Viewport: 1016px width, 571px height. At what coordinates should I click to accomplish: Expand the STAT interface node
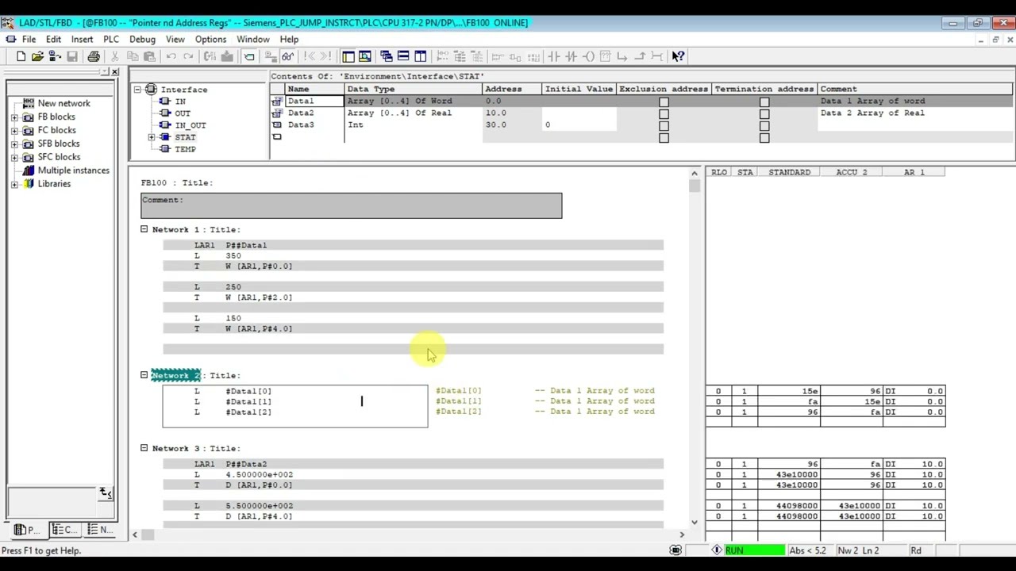[x=152, y=137]
